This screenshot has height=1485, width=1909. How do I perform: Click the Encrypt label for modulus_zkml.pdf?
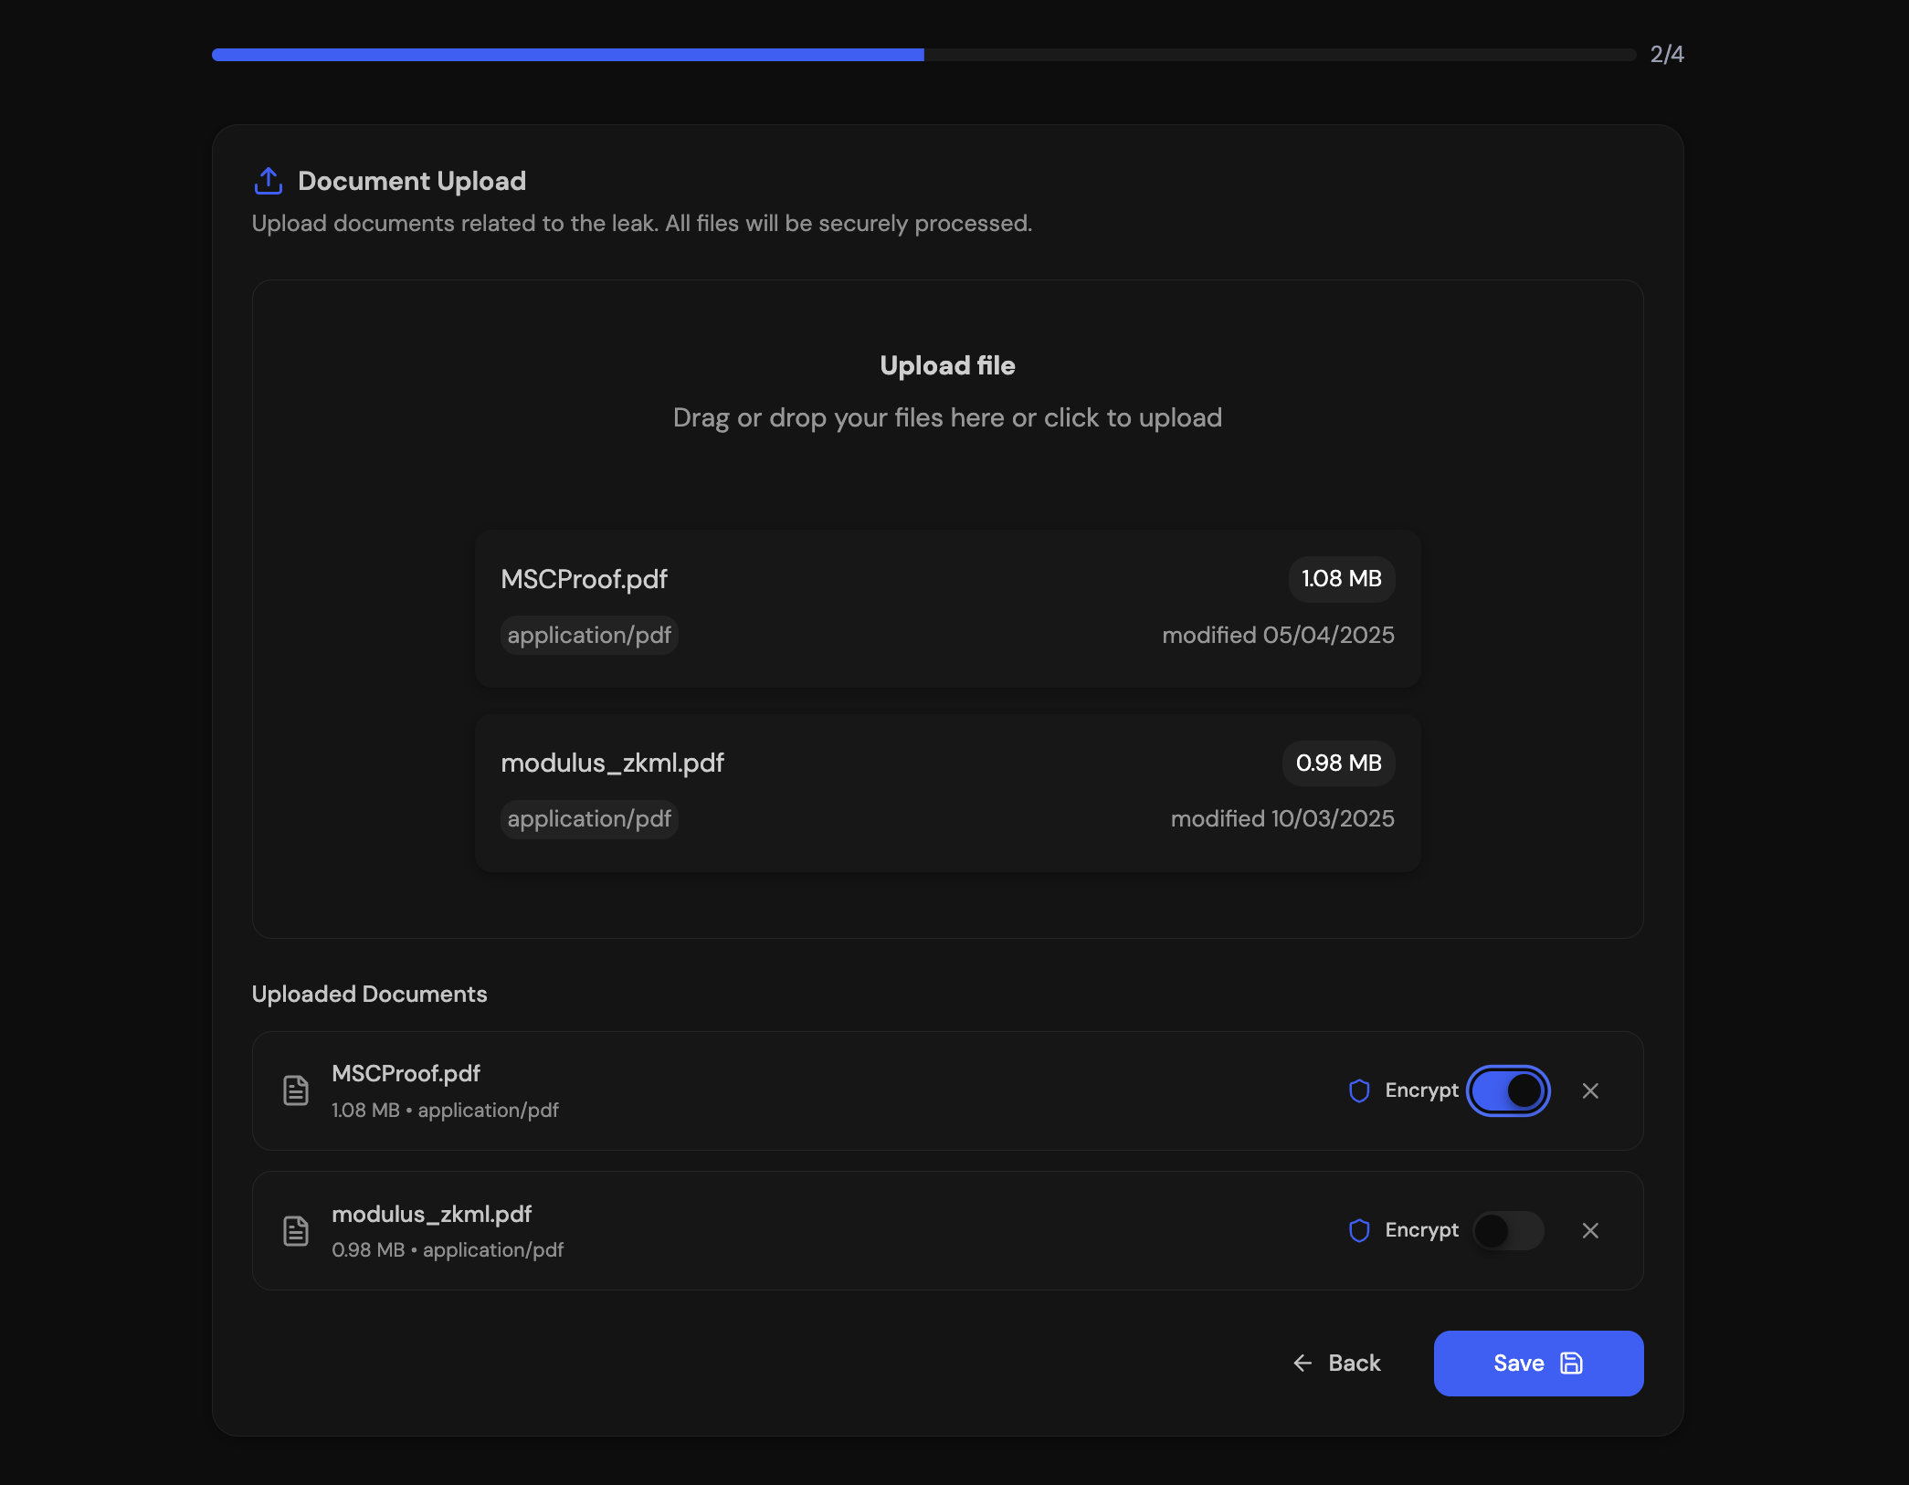1421,1230
